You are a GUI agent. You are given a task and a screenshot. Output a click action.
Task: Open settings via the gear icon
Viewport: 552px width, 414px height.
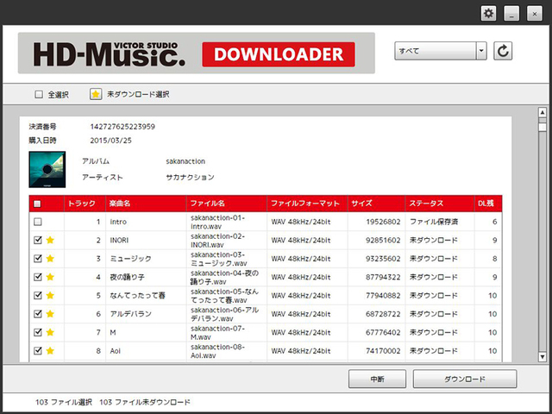[489, 14]
